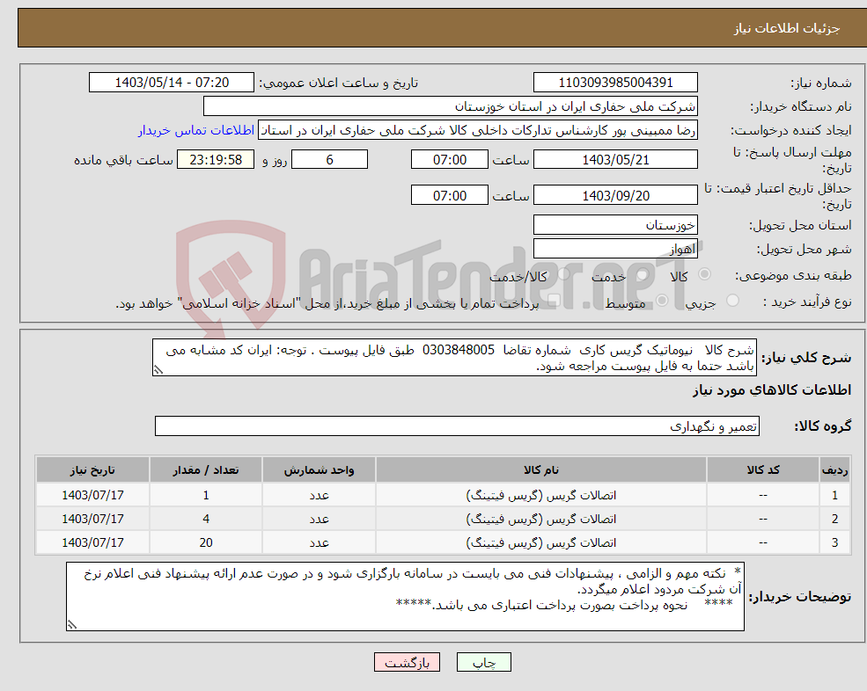
Task: Click the واحد شمارش column header
Action: (x=319, y=470)
